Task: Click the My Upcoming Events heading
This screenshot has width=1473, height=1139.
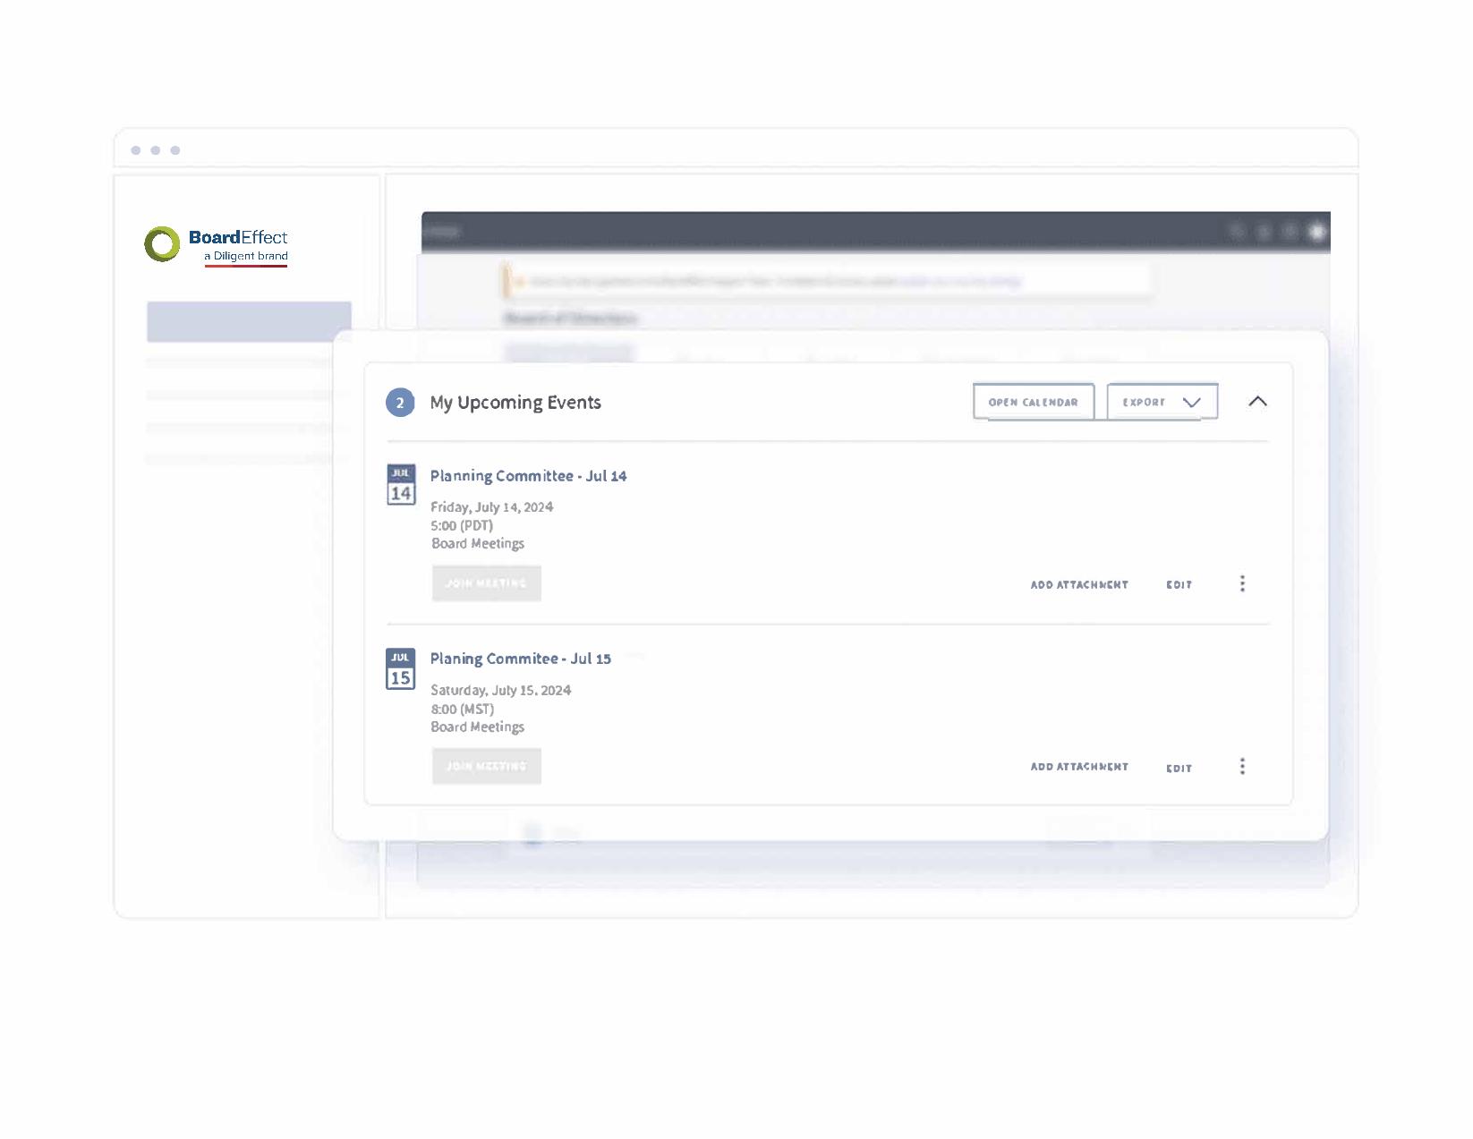Action: [x=515, y=403]
